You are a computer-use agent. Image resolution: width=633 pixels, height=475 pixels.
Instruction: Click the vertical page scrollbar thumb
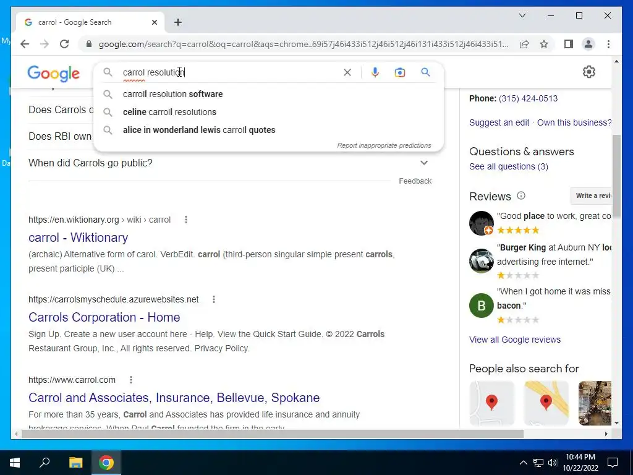click(x=616, y=176)
